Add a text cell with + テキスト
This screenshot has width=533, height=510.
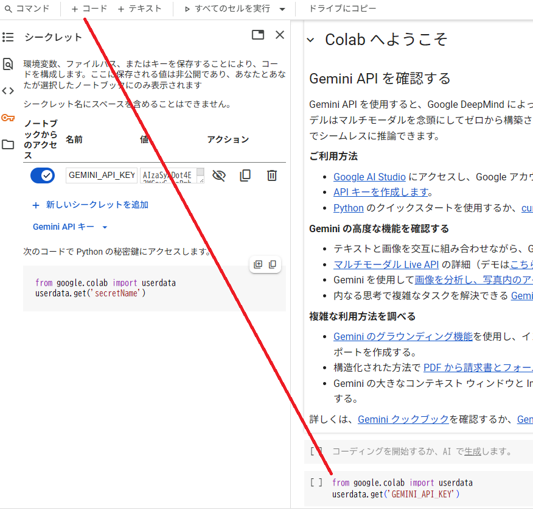tap(139, 9)
